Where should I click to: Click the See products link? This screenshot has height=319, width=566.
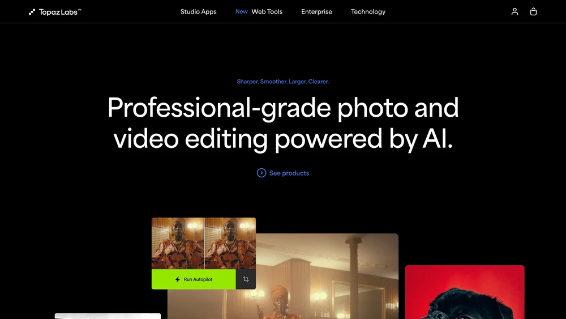click(283, 173)
